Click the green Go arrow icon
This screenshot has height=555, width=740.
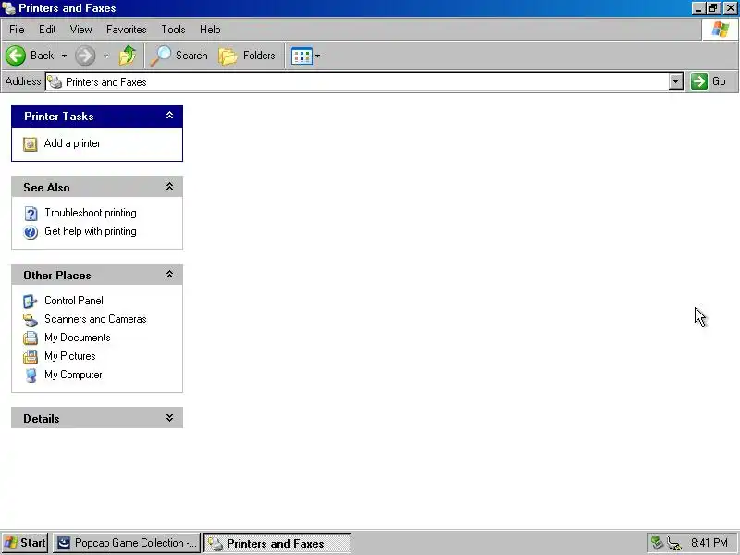(x=699, y=81)
